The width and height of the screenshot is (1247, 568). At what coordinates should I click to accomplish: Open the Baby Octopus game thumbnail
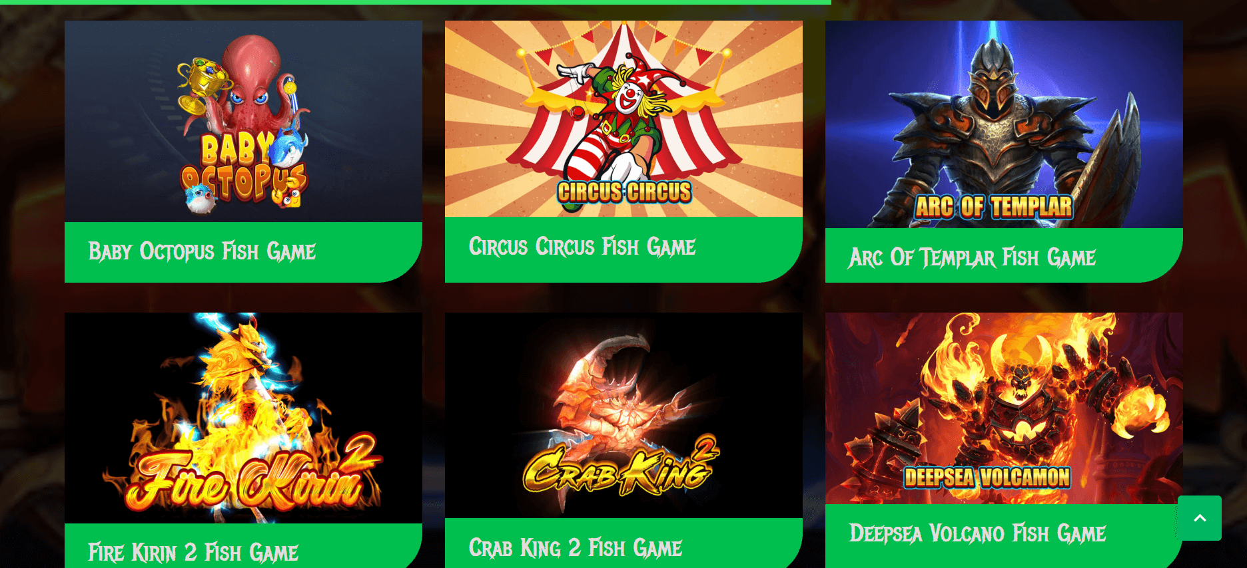pos(243,121)
